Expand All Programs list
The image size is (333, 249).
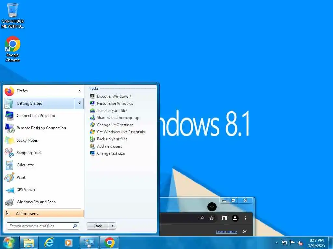tap(44, 213)
